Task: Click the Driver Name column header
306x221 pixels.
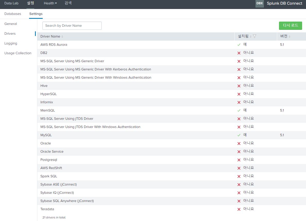Action: [x=50, y=36]
